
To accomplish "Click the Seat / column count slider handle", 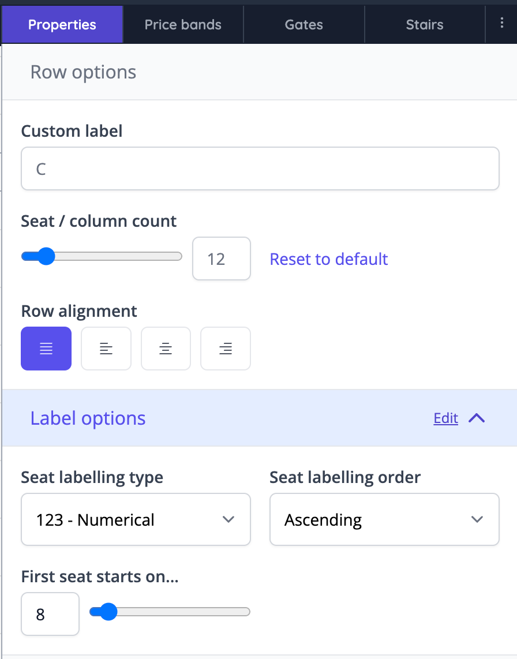I will pyautogui.click(x=45, y=256).
